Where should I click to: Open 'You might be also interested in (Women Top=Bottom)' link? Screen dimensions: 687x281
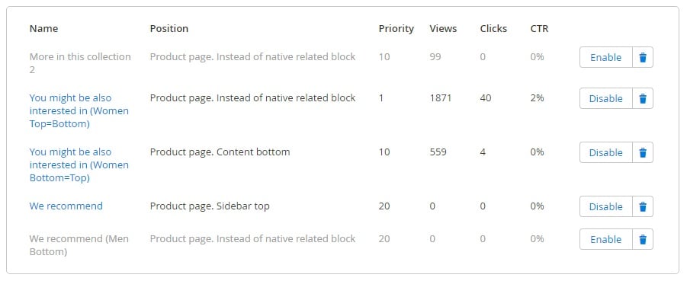coord(79,110)
